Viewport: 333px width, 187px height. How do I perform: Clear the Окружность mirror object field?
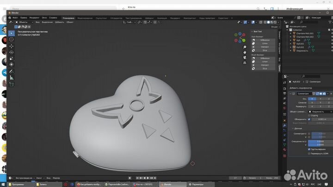click(x=331, y=112)
